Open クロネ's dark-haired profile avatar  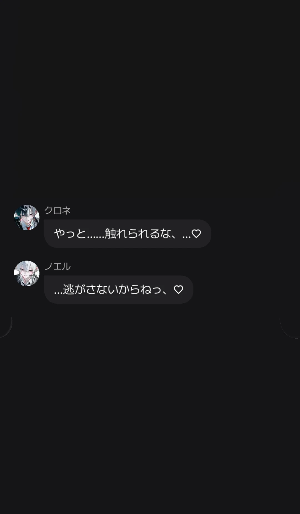[27, 217]
